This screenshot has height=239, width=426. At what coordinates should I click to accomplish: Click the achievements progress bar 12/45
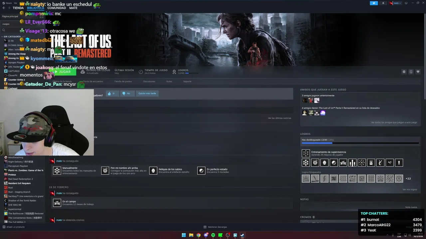pyautogui.click(x=360, y=143)
